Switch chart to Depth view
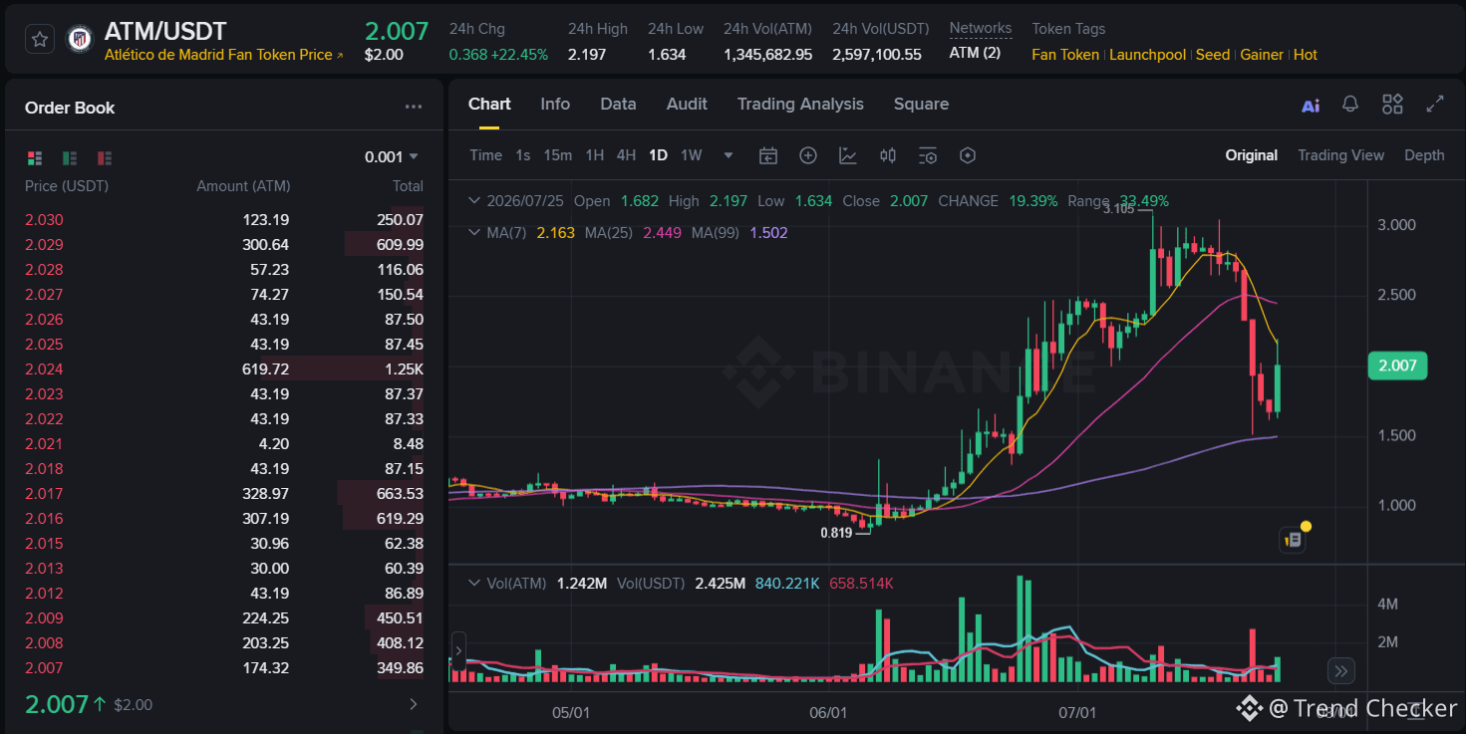 (1424, 155)
